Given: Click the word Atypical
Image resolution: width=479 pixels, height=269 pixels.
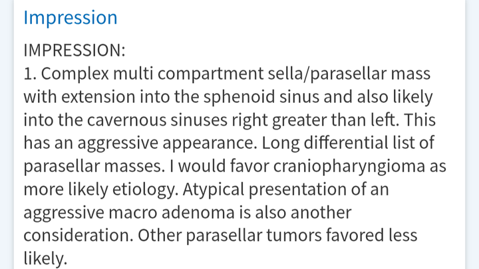Looking at the screenshot, I should pyautogui.click(x=214, y=189).
